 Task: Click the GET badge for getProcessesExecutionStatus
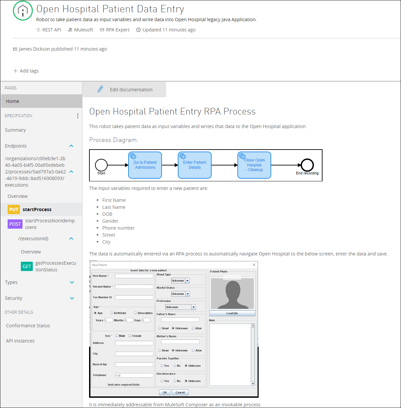[x=27, y=266]
